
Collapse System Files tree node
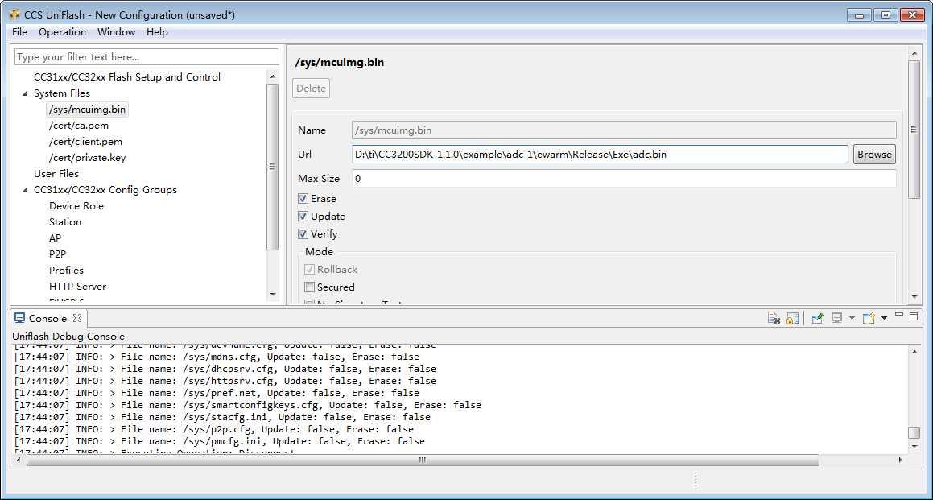click(x=25, y=93)
